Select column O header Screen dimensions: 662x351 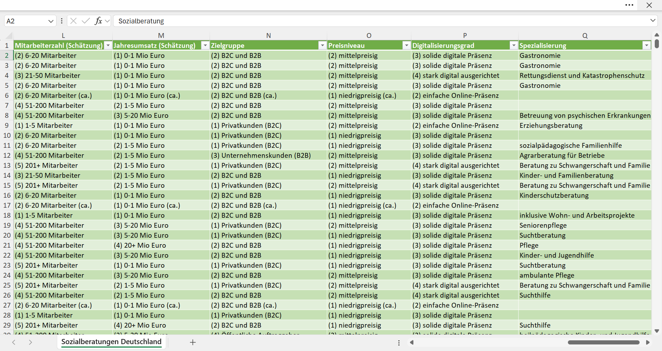369,35
